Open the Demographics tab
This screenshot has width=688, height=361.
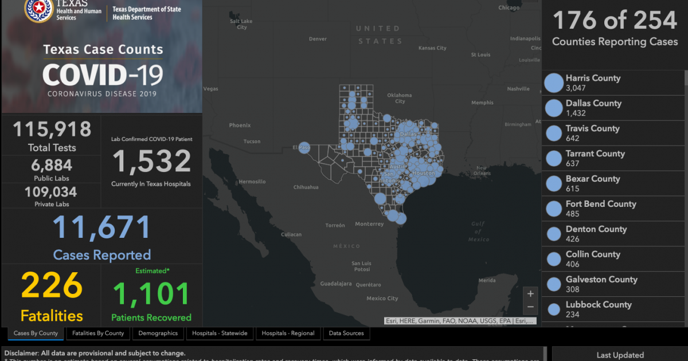click(x=157, y=333)
